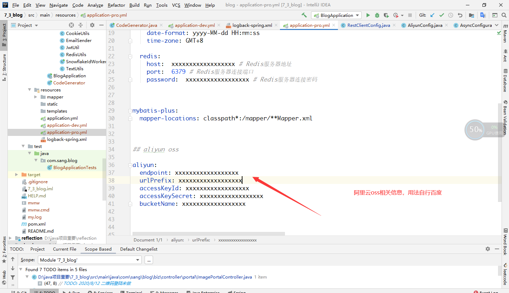Viewport: 509px width, 293px height.
Task: Run BlogApplication with the green play icon
Action: coord(368,15)
